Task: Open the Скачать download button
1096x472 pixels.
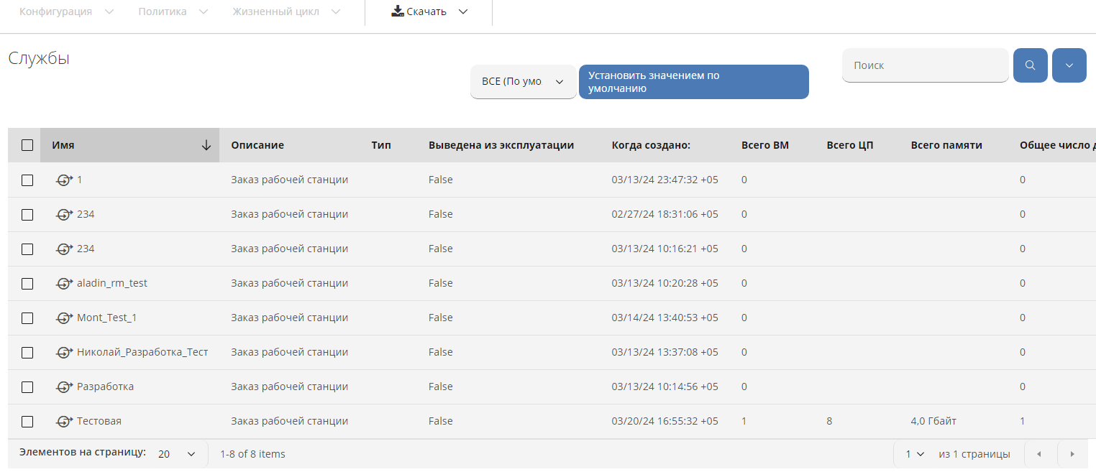Action: pos(429,11)
